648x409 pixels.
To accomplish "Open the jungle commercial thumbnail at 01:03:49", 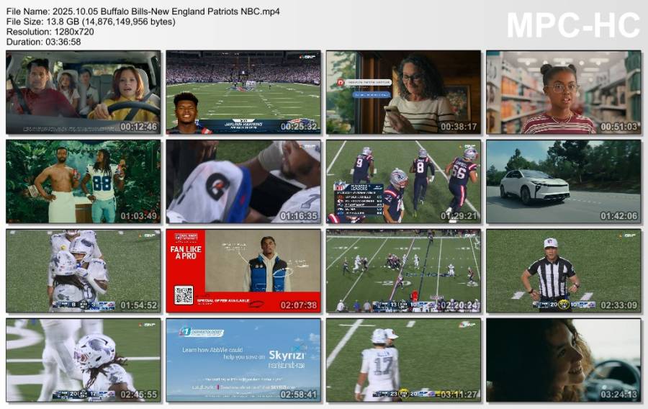I will (x=84, y=181).
